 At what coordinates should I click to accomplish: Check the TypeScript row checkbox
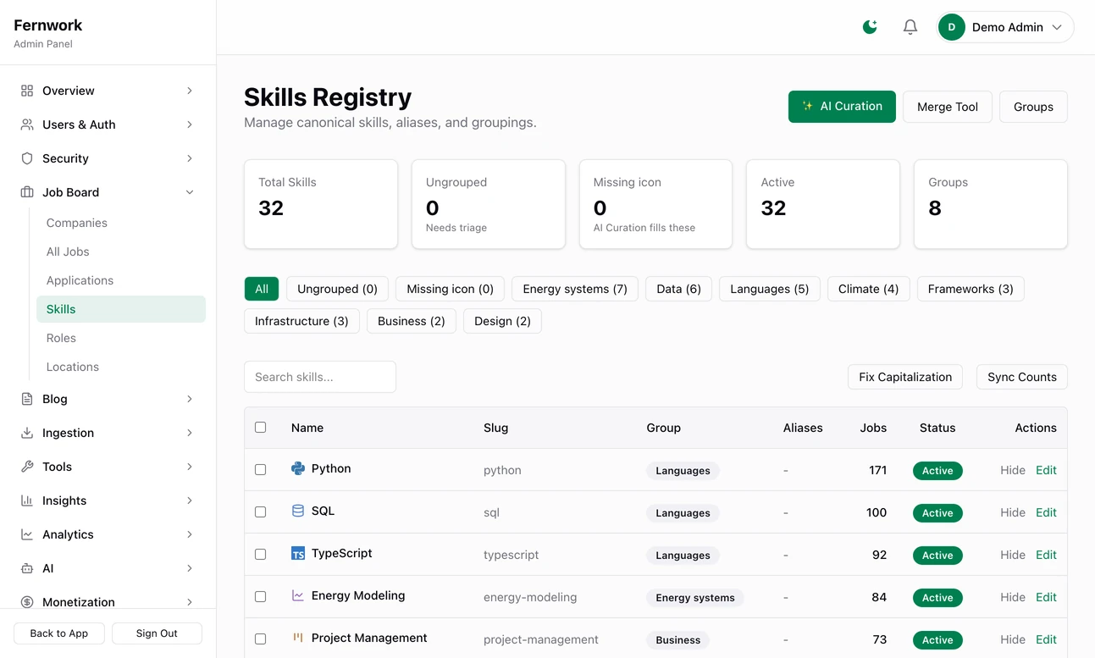[260, 555]
